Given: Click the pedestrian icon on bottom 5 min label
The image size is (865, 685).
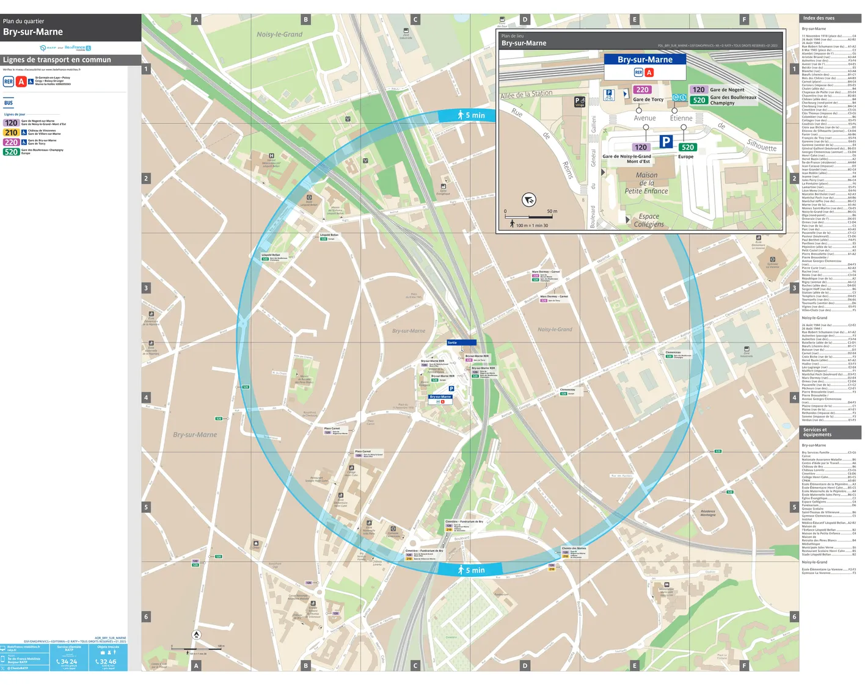Looking at the screenshot, I should tap(461, 570).
